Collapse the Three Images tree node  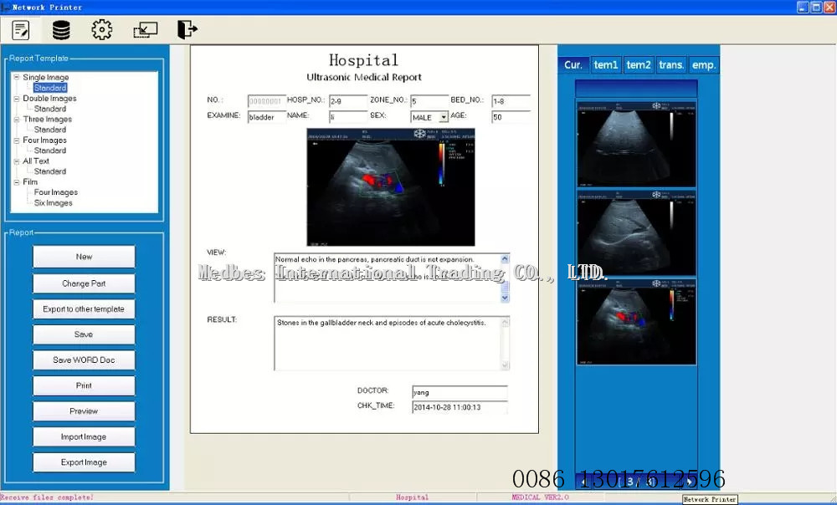(x=17, y=120)
